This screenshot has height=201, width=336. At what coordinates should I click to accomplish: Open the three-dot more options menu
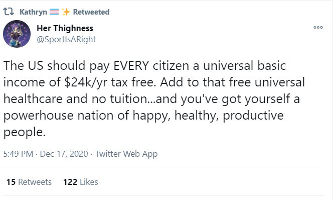(318, 27)
